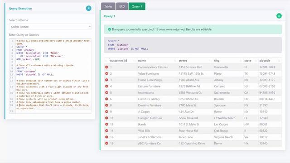Sort by street column header
This screenshot has width=290, height=163.
[x=195, y=61]
